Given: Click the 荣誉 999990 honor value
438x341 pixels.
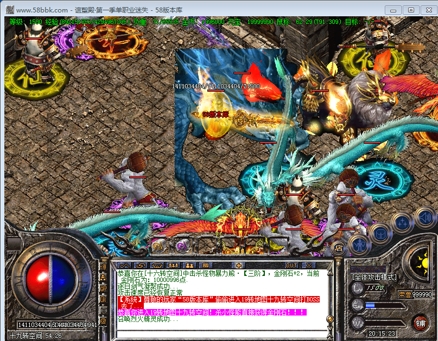Looking at the screenshot, I should coord(415,294).
